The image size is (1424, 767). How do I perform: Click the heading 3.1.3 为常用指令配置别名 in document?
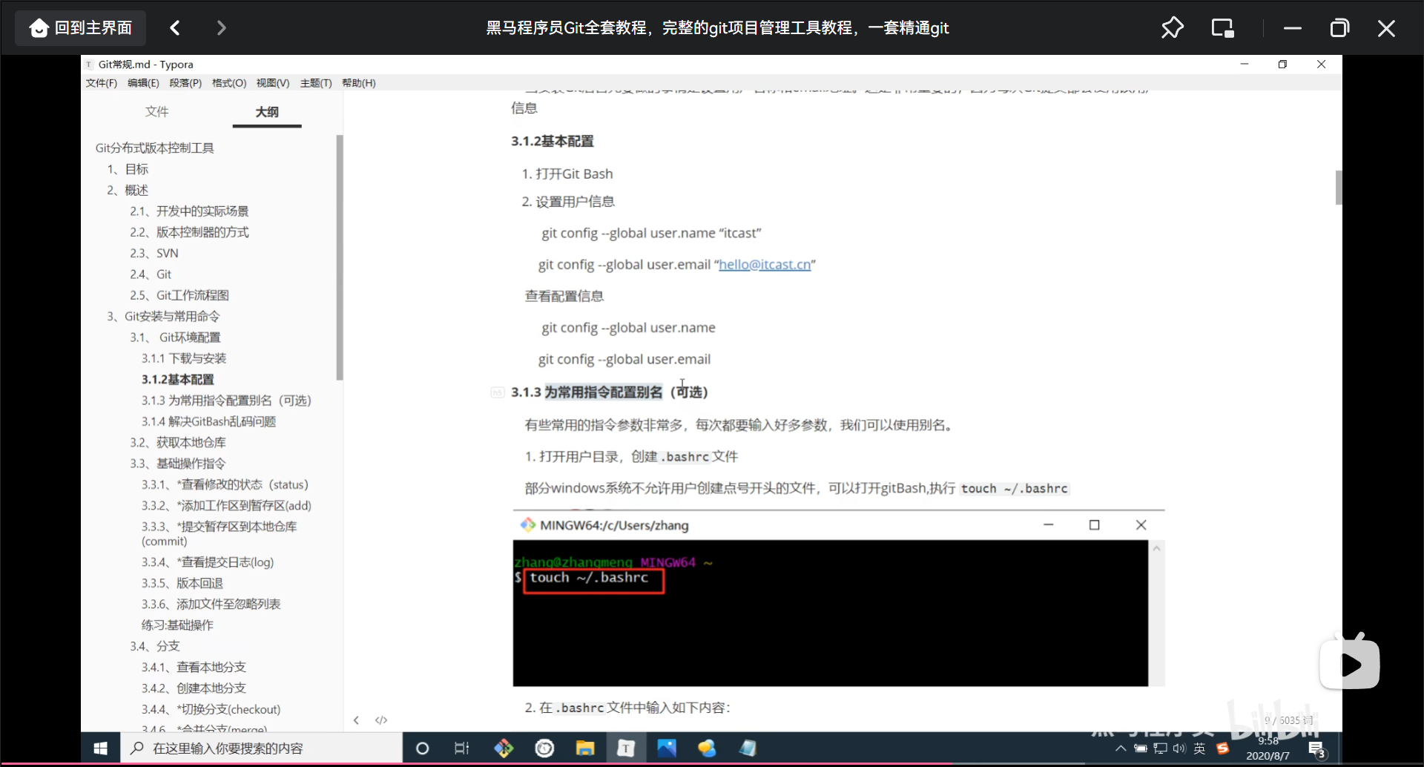[x=609, y=392]
